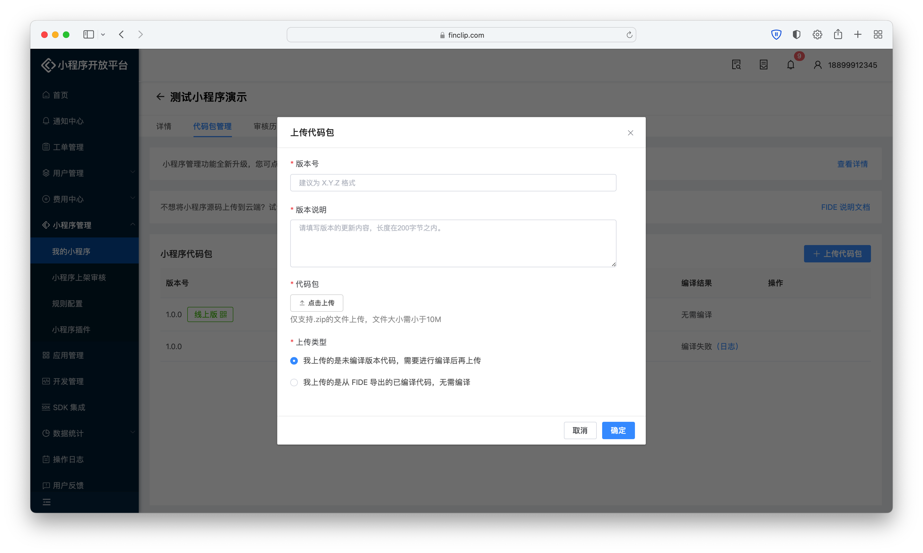Click the 工单管理 document icon in the sidebar

[x=46, y=147]
